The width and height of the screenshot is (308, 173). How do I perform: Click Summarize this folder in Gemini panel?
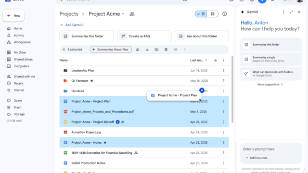[x=270, y=45]
